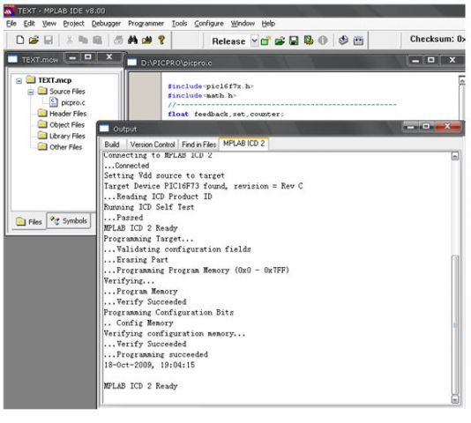471x423 pixels.
Task: Maximize the Output window
Action: coord(426,126)
